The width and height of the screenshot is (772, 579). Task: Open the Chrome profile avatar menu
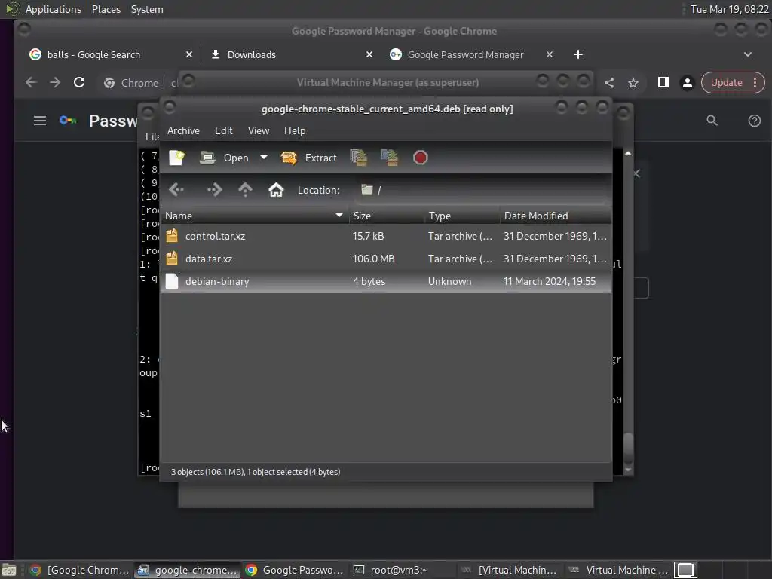click(x=688, y=83)
